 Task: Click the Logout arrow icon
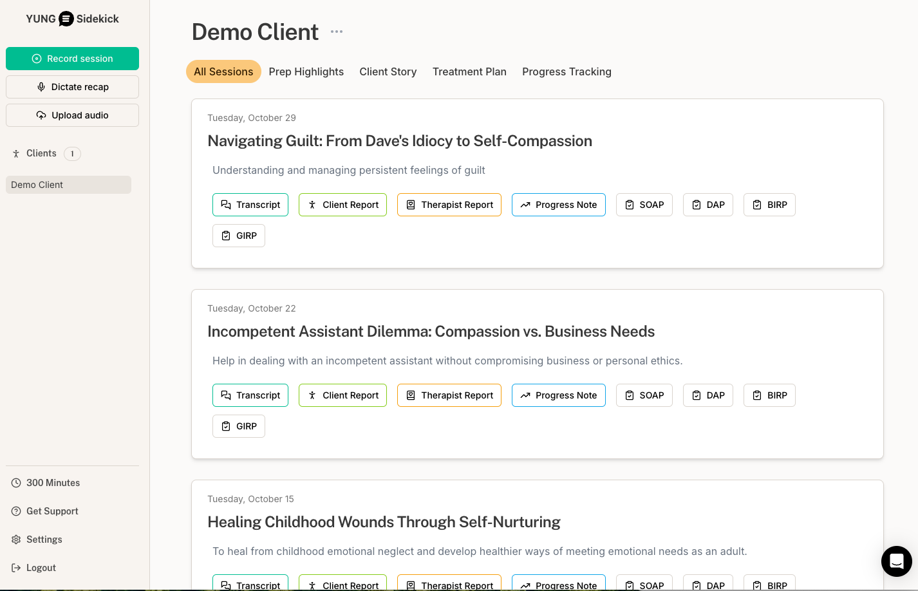[16, 568]
